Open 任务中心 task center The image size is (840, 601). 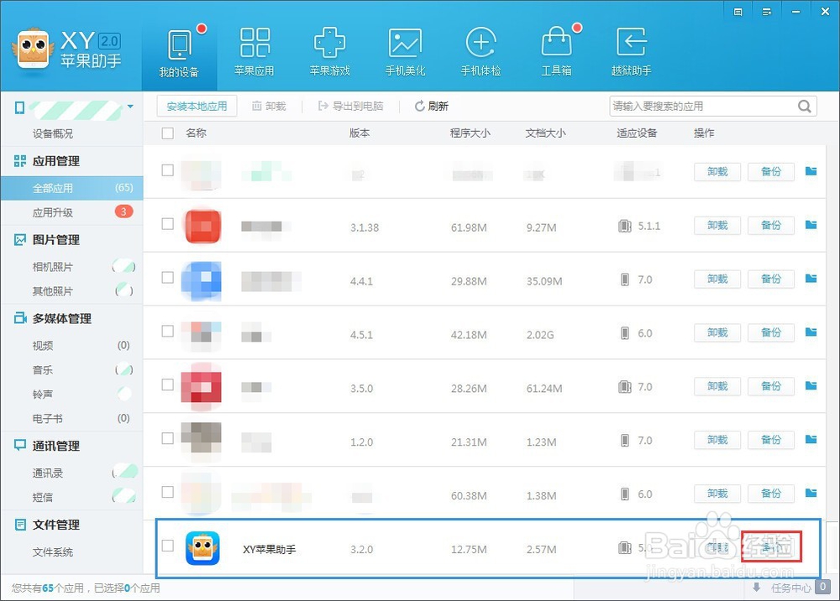coord(790,588)
